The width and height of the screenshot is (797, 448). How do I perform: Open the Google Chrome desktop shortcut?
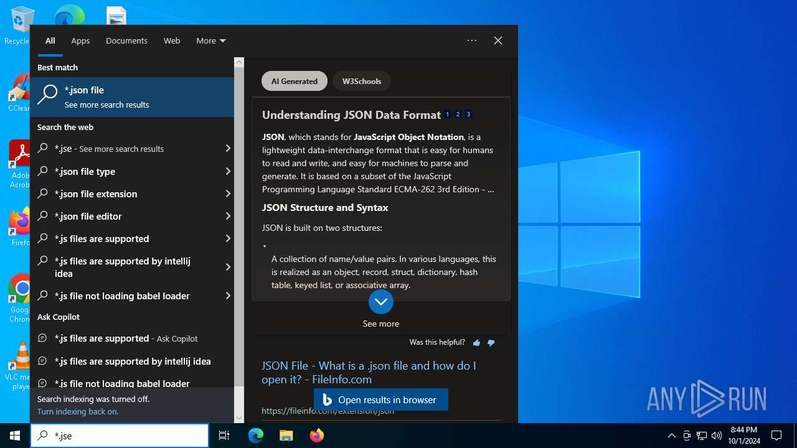tap(20, 299)
